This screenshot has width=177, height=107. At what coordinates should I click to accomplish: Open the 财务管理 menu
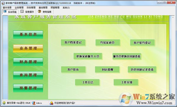click(31, 8)
